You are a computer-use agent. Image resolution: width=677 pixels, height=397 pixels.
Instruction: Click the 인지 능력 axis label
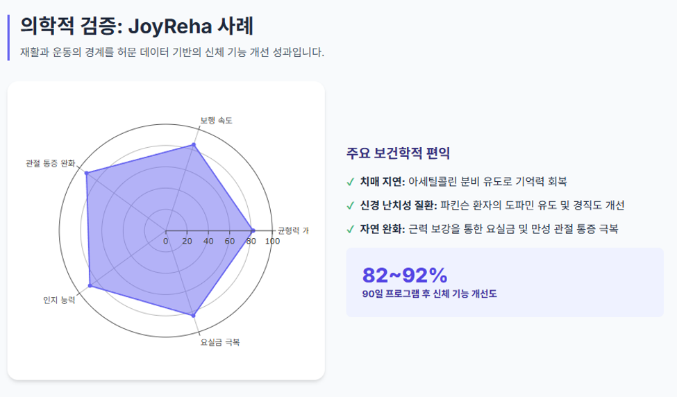pyautogui.click(x=59, y=300)
